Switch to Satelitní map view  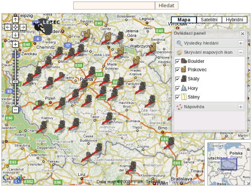[x=209, y=20]
